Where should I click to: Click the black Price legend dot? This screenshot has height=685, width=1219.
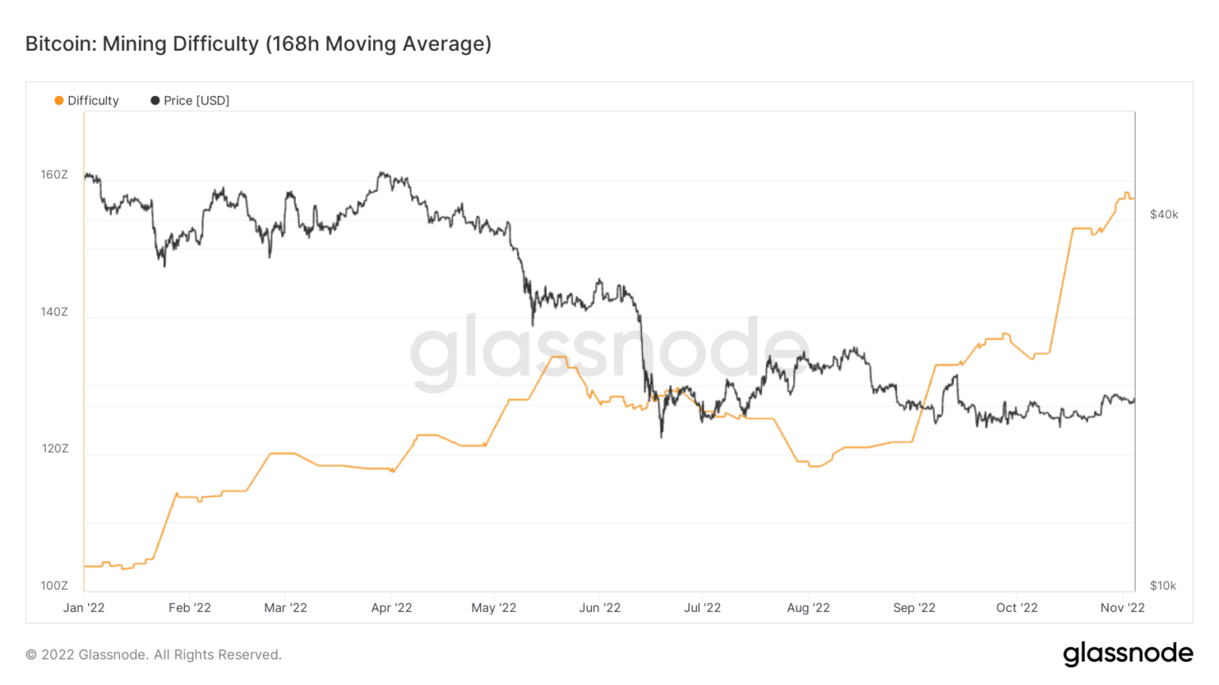click(x=155, y=101)
